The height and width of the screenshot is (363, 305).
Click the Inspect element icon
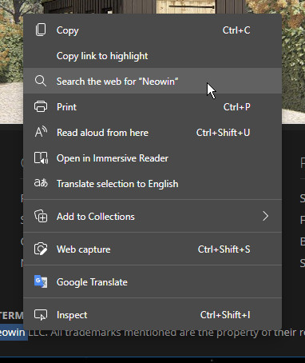point(41,315)
